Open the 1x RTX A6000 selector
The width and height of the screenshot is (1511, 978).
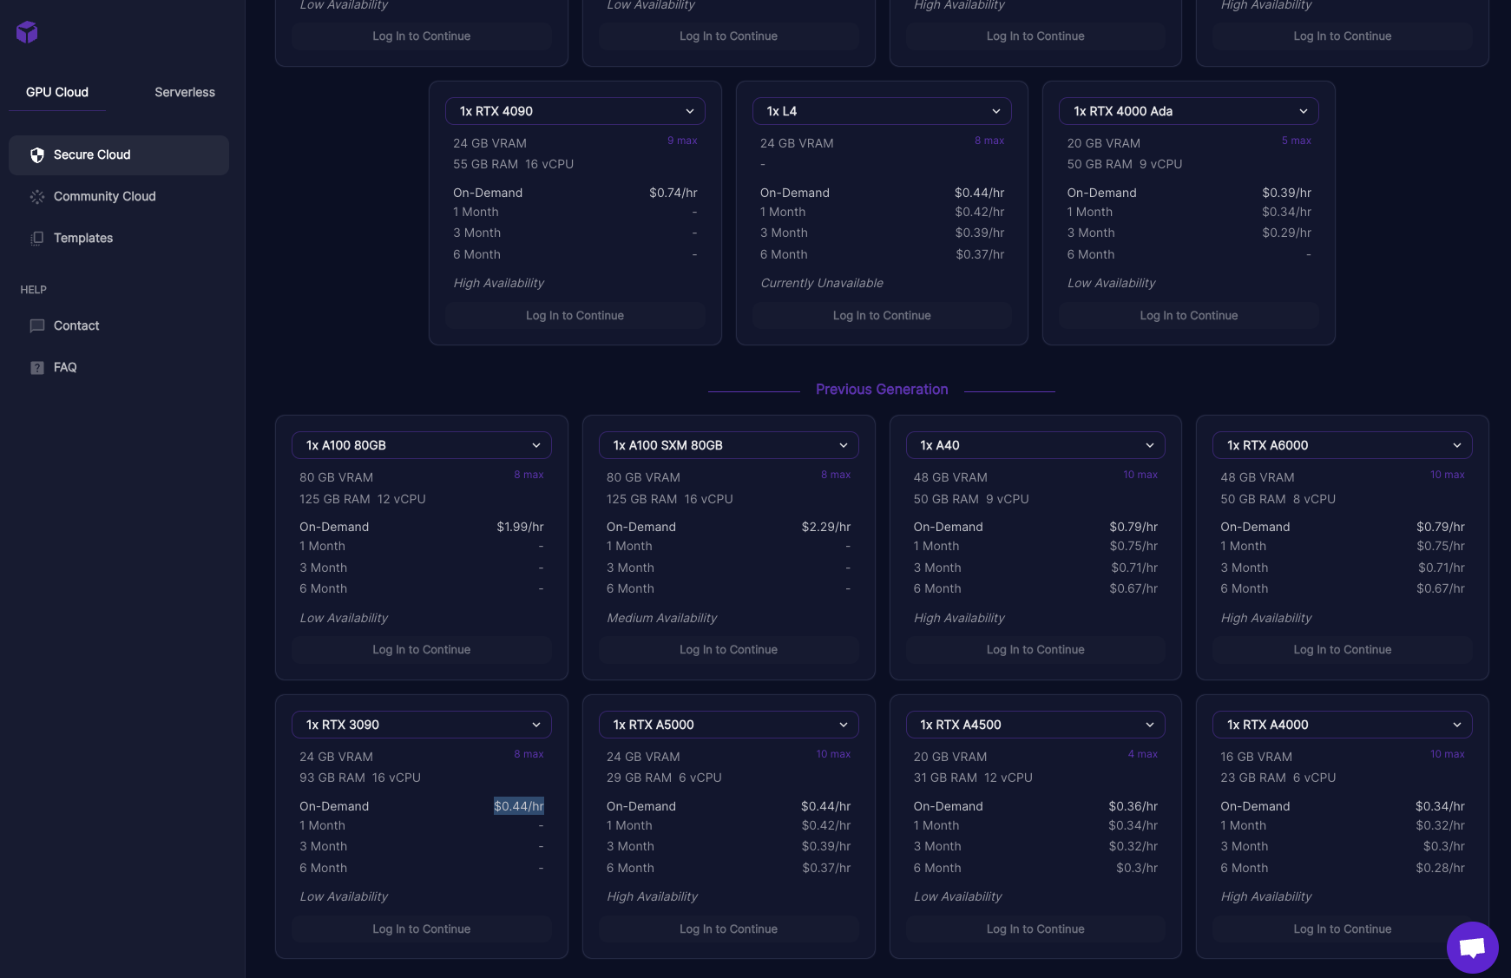pos(1343,445)
